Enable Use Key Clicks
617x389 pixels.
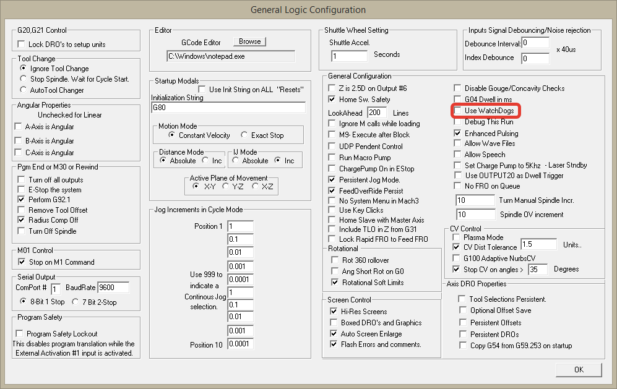tap(332, 210)
